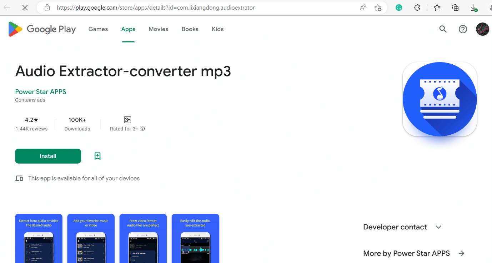The height and width of the screenshot is (263, 492).
Task: Click the Developer contact heading
Action: tap(395, 227)
